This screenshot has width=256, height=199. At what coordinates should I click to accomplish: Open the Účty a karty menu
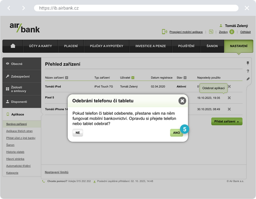(x=40, y=46)
